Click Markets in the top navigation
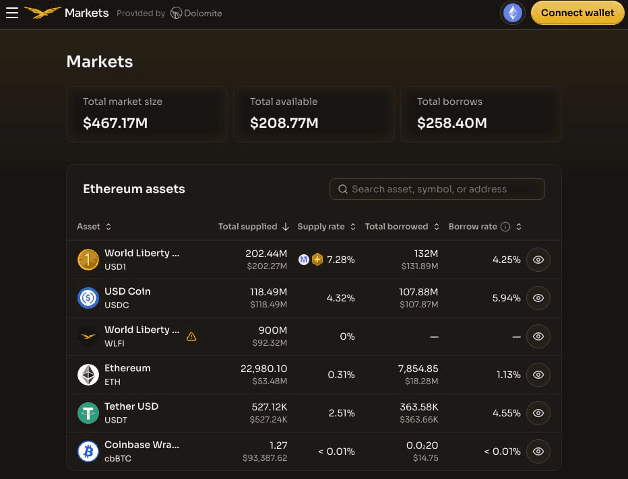 [x=86, y=13]
